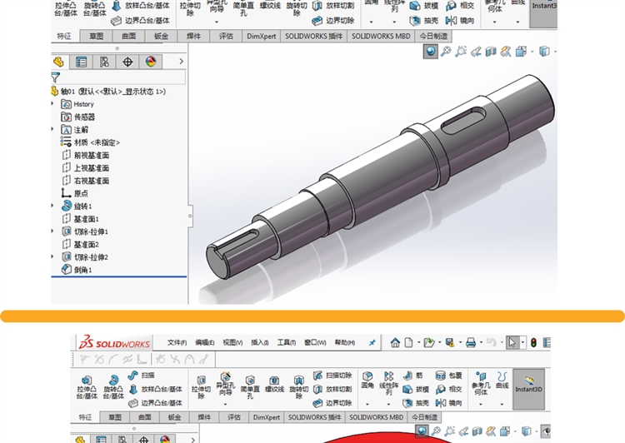Open the ConfigurationManager tab in upper window
This screenshot has width=625, height=443.
click(x=104, y=62)
